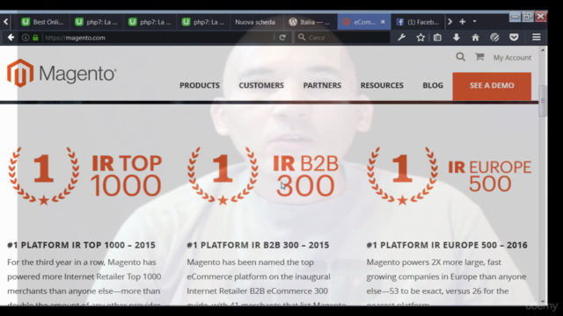Open the PRODUCTS menu

tap(200, 85)
